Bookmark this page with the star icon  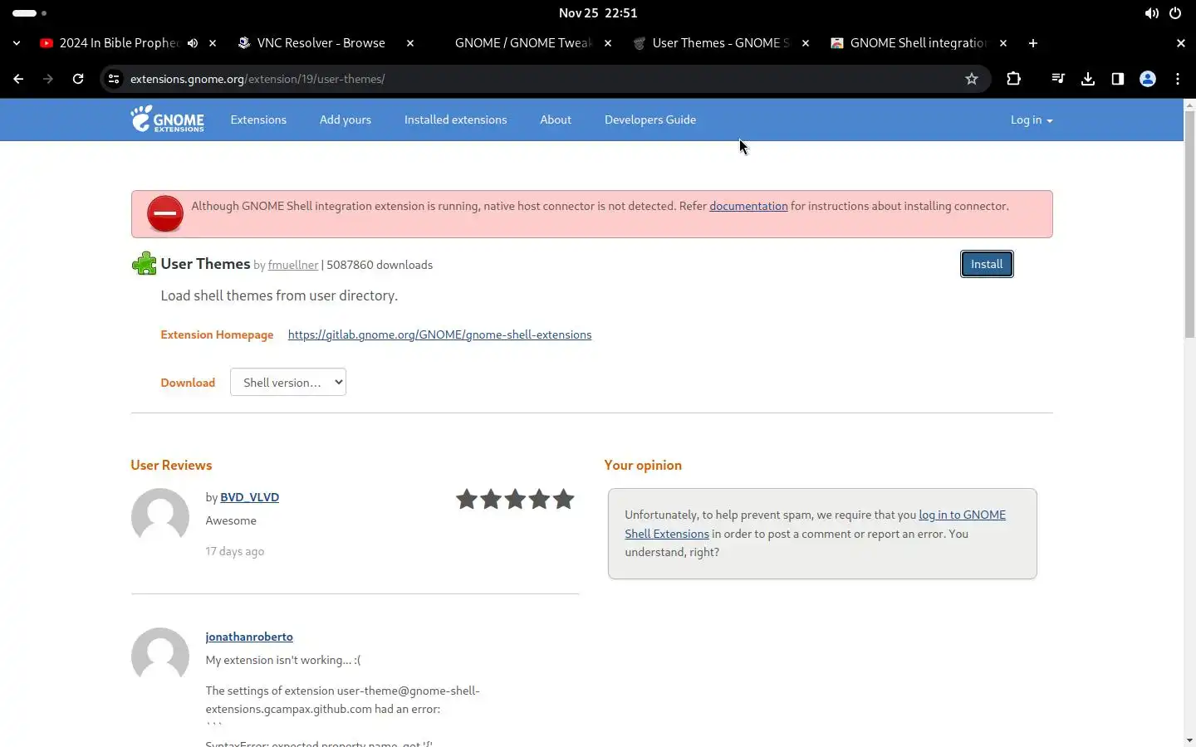pyautogui.click(x=972, y=79)
